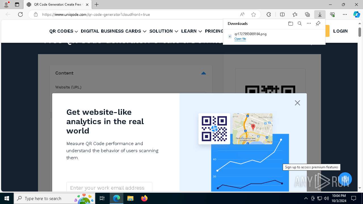
Task: Close the analytics popup
Action: pos(297,103)
